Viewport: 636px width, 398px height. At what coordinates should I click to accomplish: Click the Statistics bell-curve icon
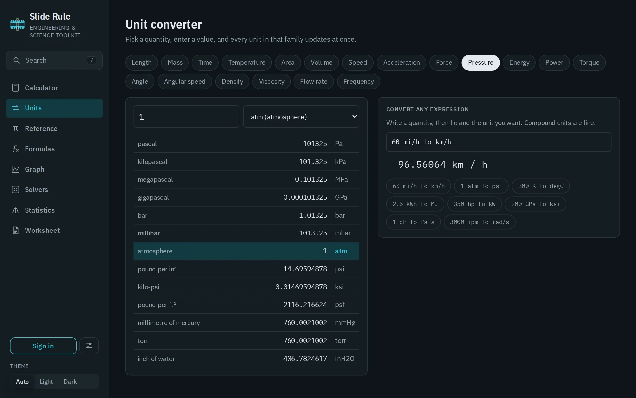(x=15, y=210)
